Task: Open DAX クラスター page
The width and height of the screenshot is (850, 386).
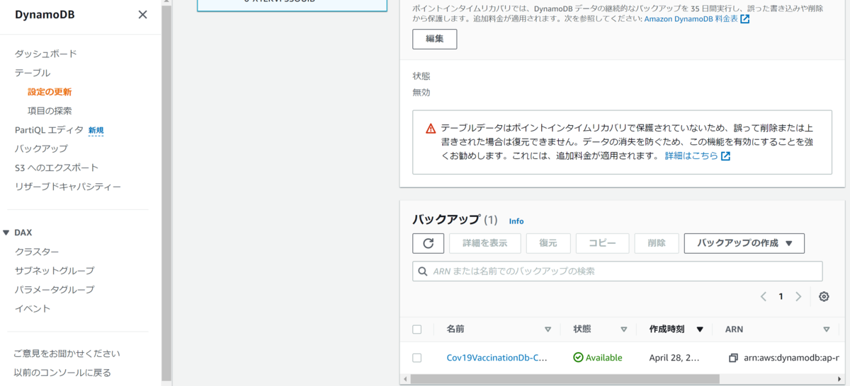Action: pos(37,252)
